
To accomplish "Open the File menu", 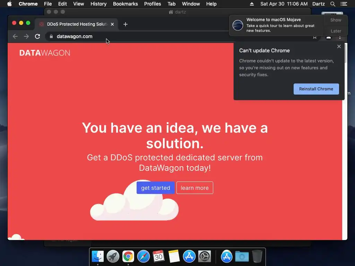I will [x=48, y=4].
